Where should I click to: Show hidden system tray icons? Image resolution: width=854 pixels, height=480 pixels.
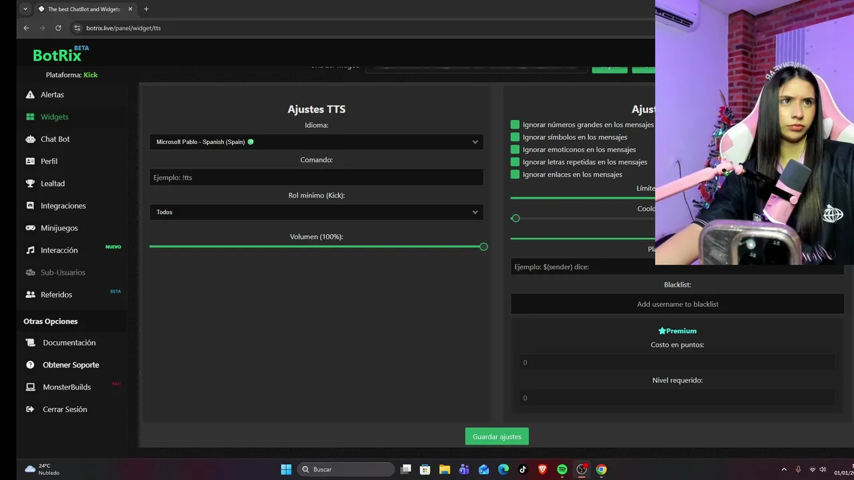pyautogui.click(x=784, y=469)
